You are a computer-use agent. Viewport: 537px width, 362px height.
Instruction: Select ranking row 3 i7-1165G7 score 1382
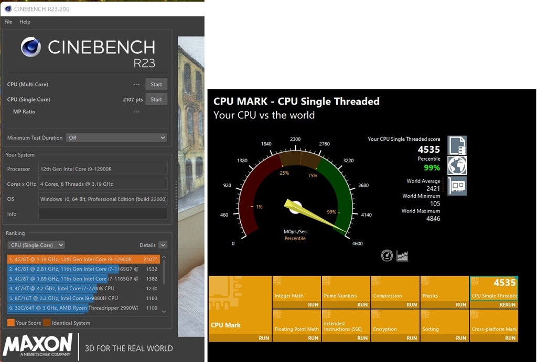tap(83, 279)
